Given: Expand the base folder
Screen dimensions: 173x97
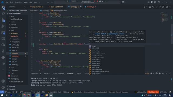Looking at the screenshot, I should (12, 16).
